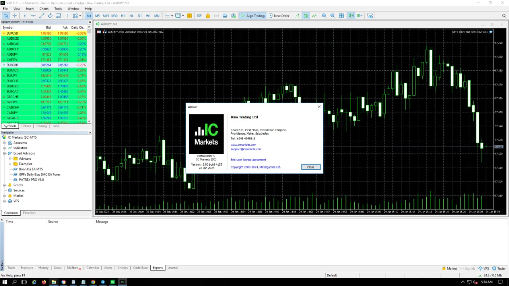
Task: Click support@icmarkets.com email link
Action: (x=246, y=149)
